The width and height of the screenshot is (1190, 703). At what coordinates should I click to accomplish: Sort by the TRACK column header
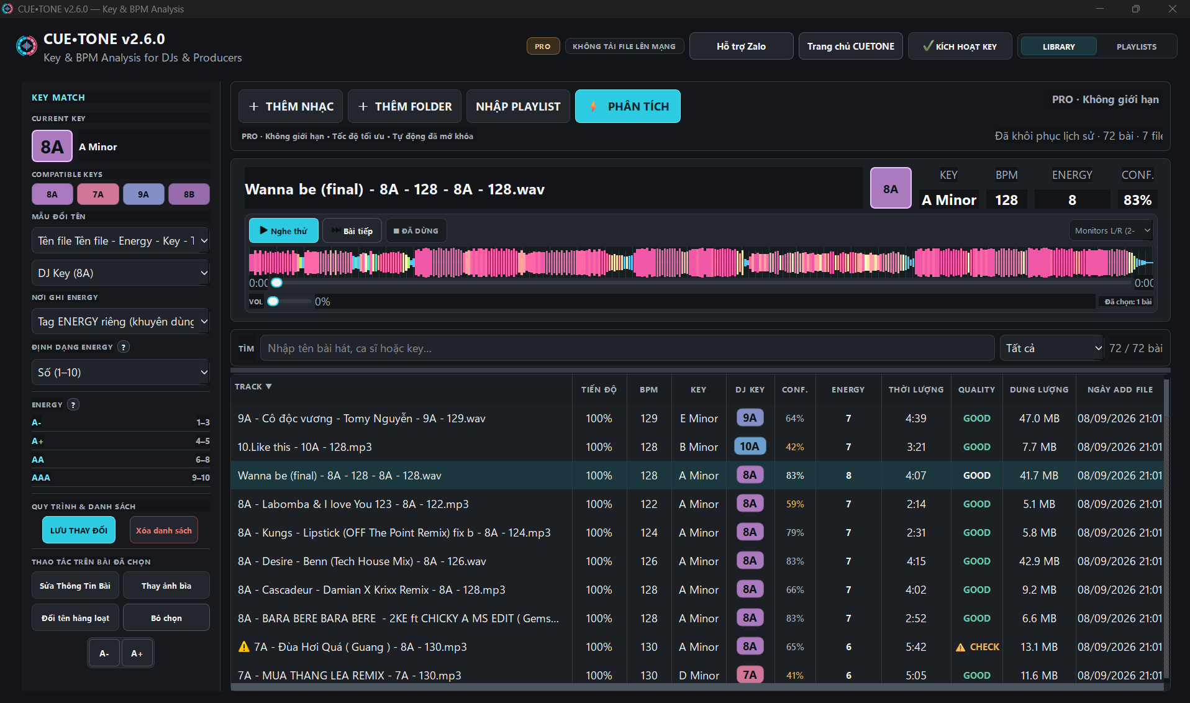click(253, 387)
